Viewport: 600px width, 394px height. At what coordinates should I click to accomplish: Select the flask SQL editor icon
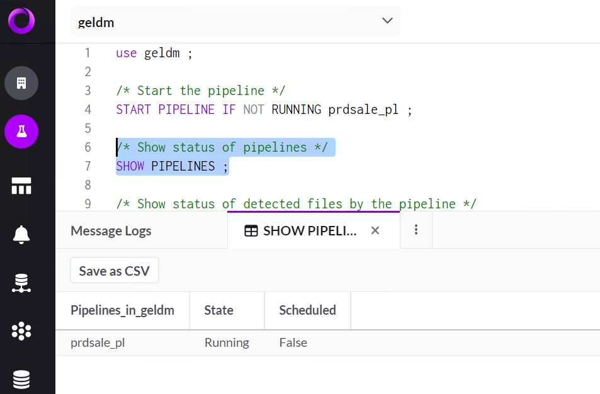[x=21, y=132]
